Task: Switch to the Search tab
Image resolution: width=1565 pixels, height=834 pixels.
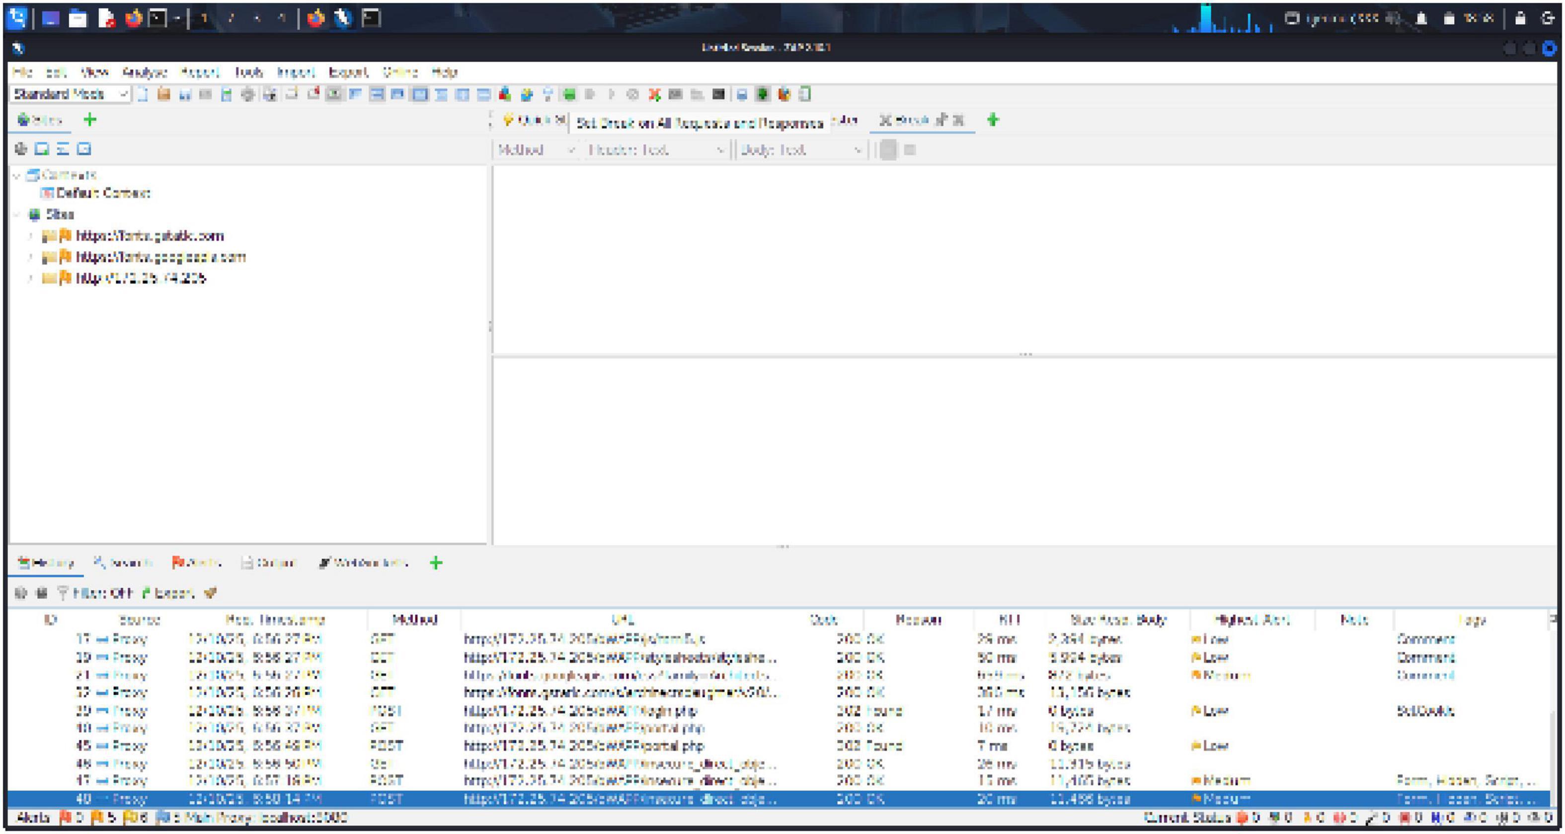Action: [x=123, y=562]
